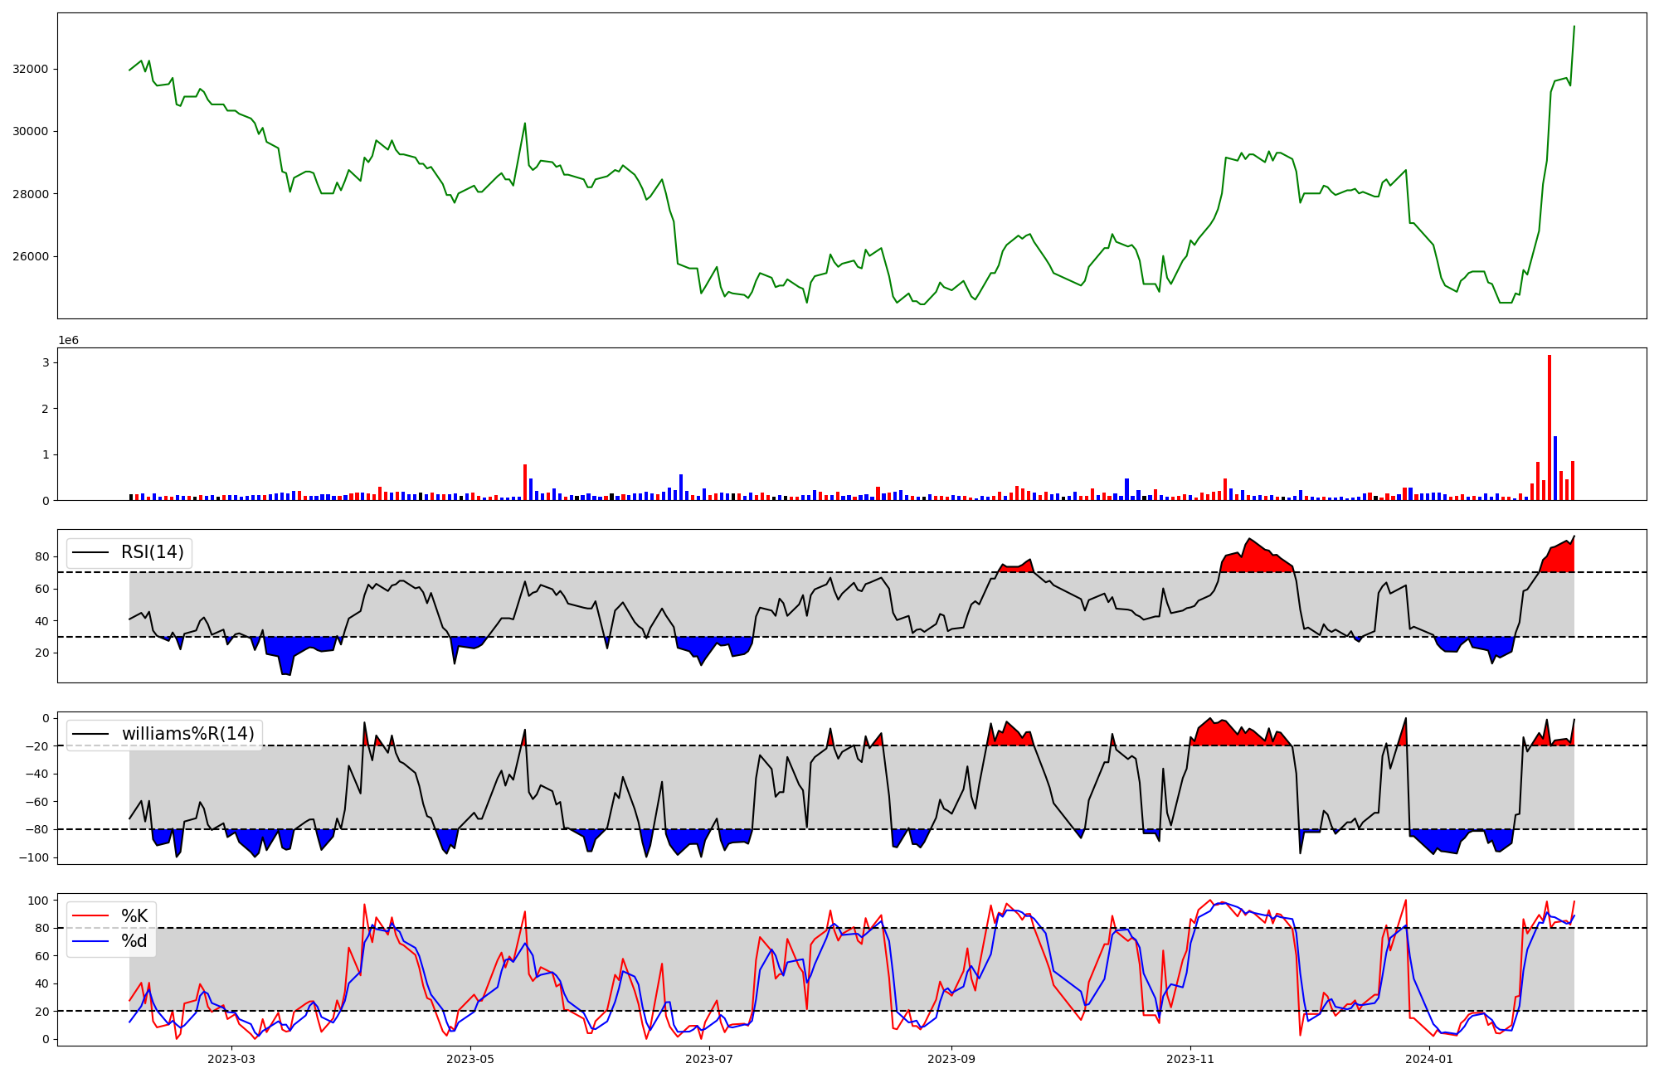Click the 80 tick on RSI axis
This screenshot has width=1659, height=1078.
(41, 557)
